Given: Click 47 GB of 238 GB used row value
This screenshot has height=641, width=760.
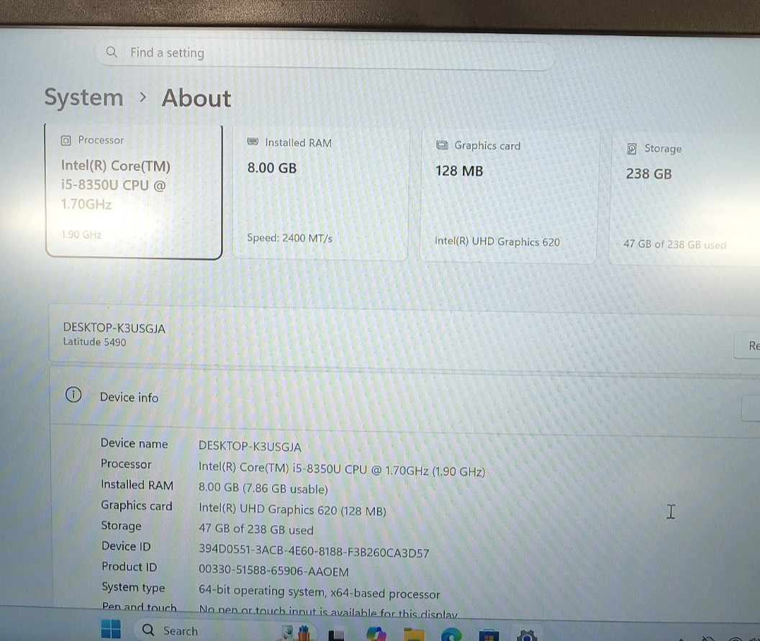Looking at the screenshot, I should point(256,529).
